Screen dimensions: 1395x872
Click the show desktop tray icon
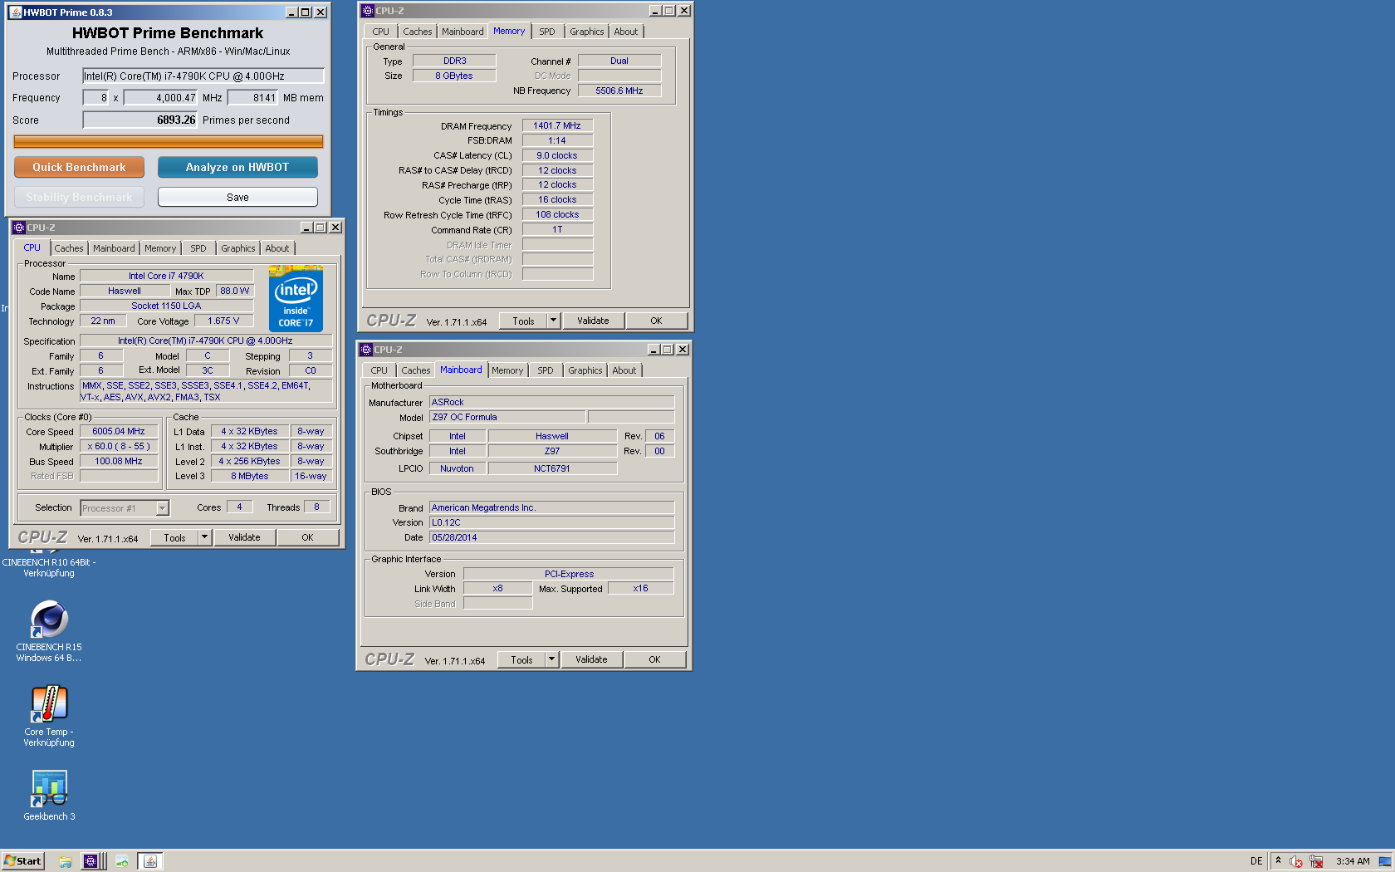1385,861
